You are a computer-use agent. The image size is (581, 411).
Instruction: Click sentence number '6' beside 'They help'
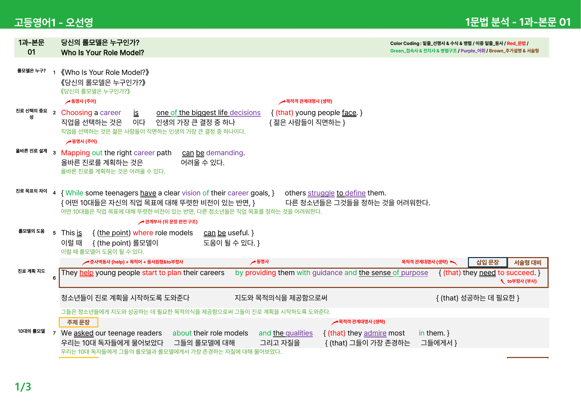click(54, 278)
